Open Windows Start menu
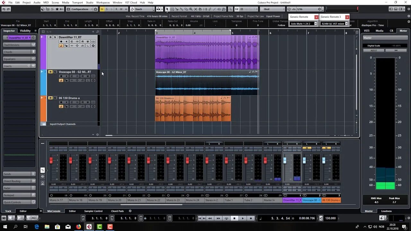This screenshot has width=411, height=231. [5, 227]
